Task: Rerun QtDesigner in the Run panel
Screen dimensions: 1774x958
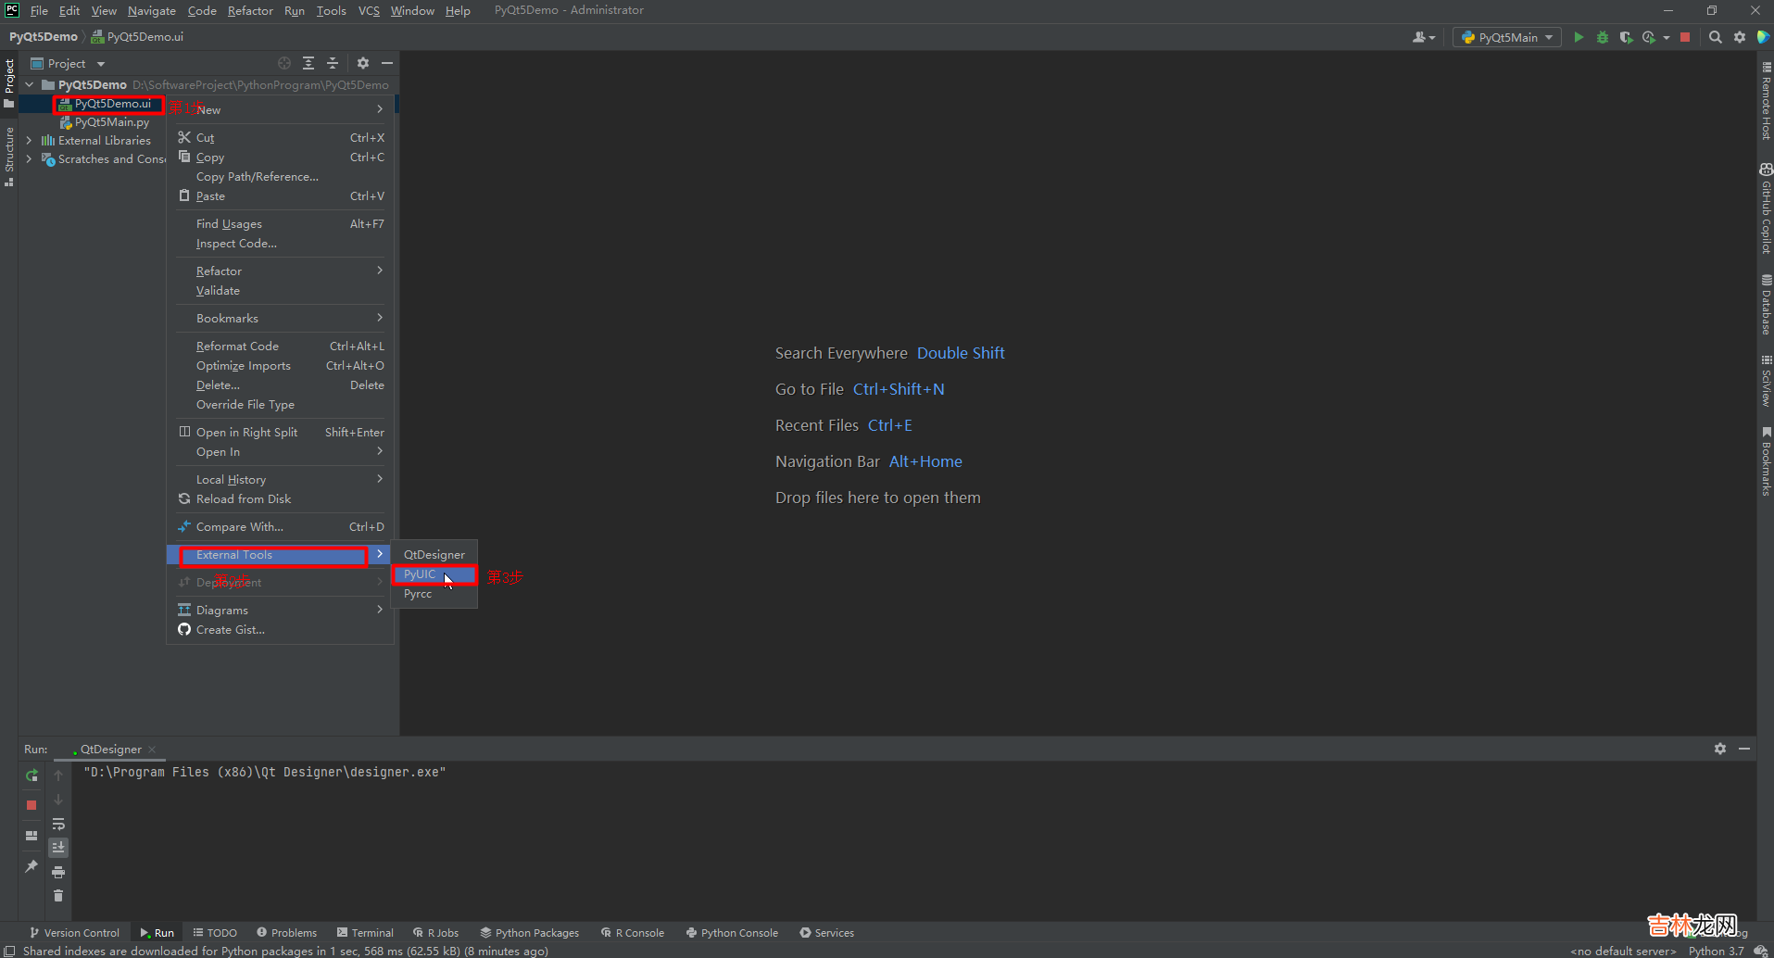Action: (x=31, y=775)
